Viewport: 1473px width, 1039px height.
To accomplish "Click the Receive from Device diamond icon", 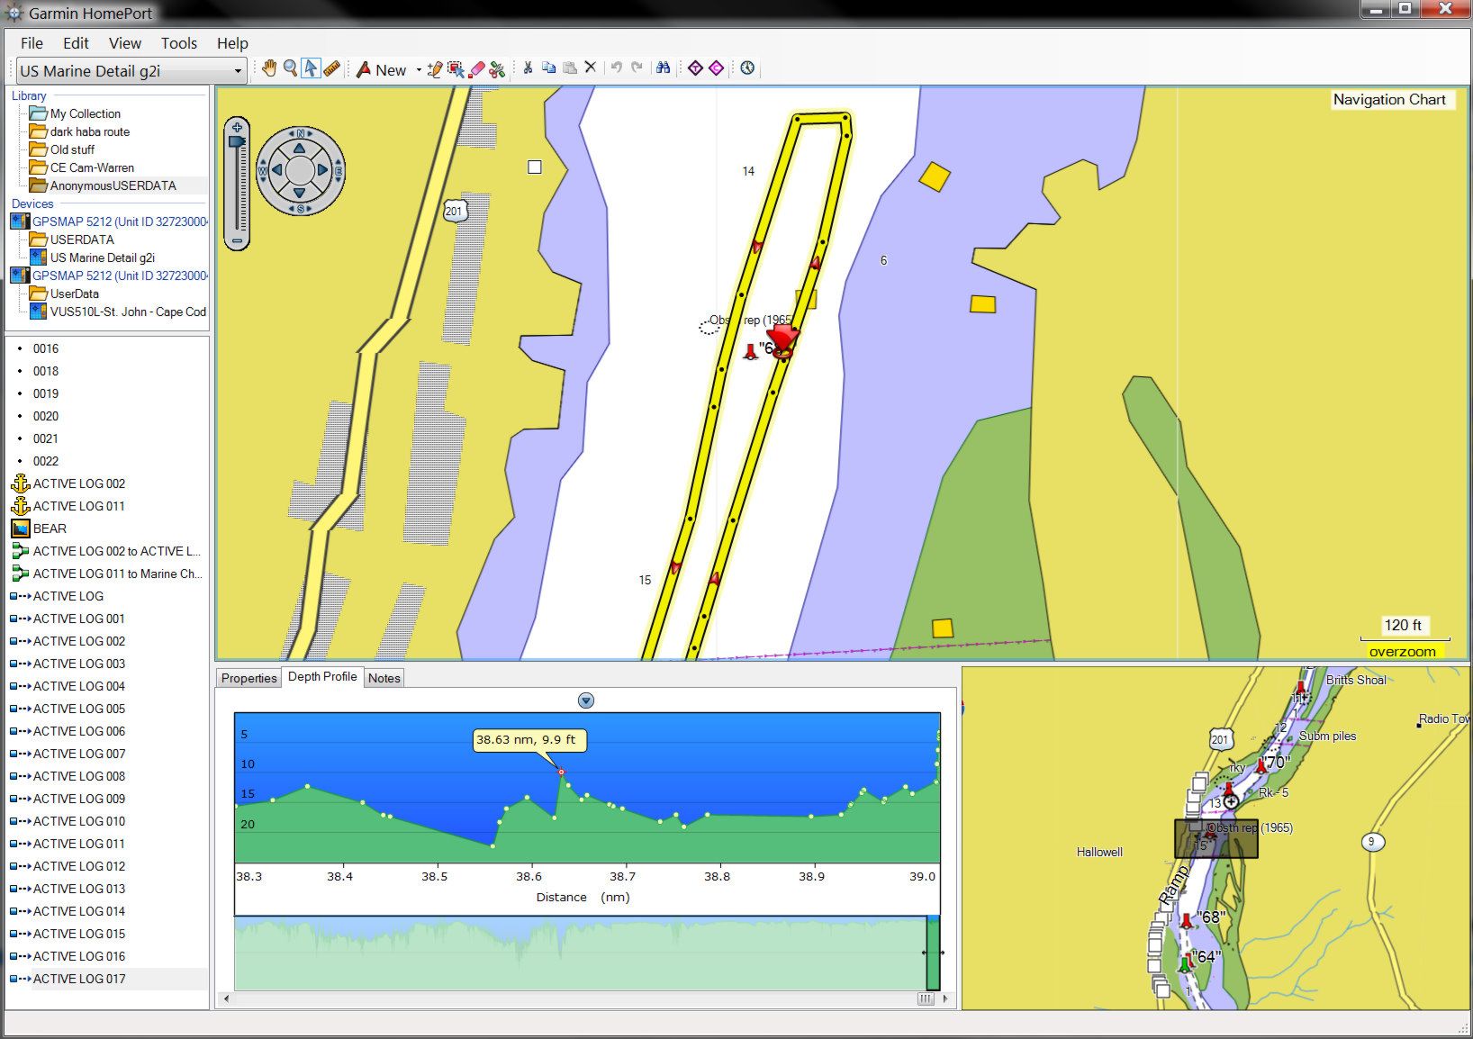I will (x=717, y=68).
